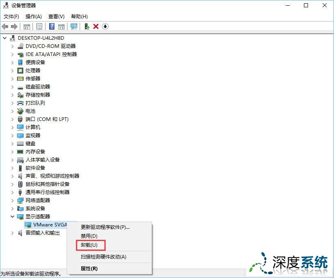
Task: Select the 电池 text label
Action: tap(30, 111)
